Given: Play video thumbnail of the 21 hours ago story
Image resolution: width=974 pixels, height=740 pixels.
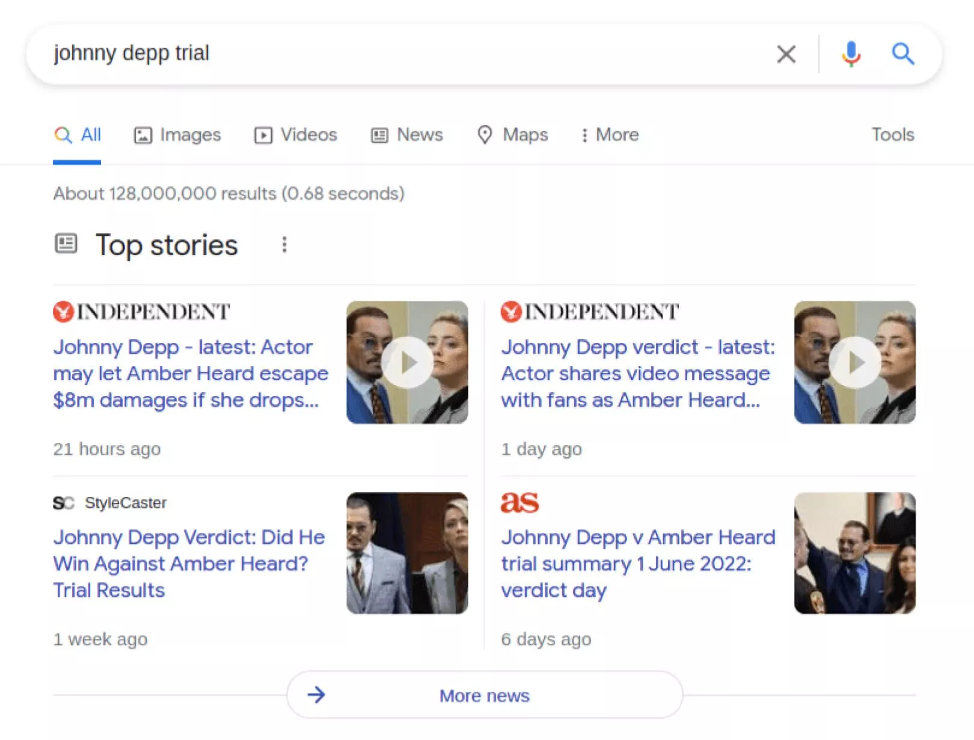Looking at the screenshot, I should pyautogui.click(x=407, y=362).
